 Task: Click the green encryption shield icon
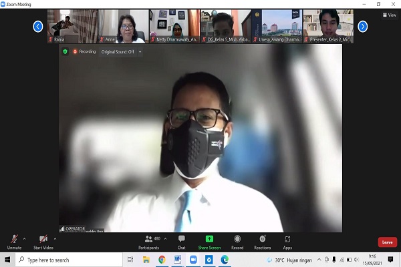point(65,51)
